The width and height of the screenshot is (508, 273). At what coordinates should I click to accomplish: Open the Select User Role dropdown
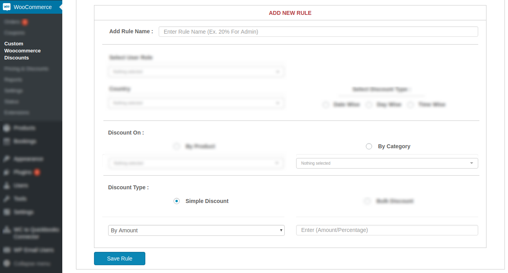coord(196,72)
